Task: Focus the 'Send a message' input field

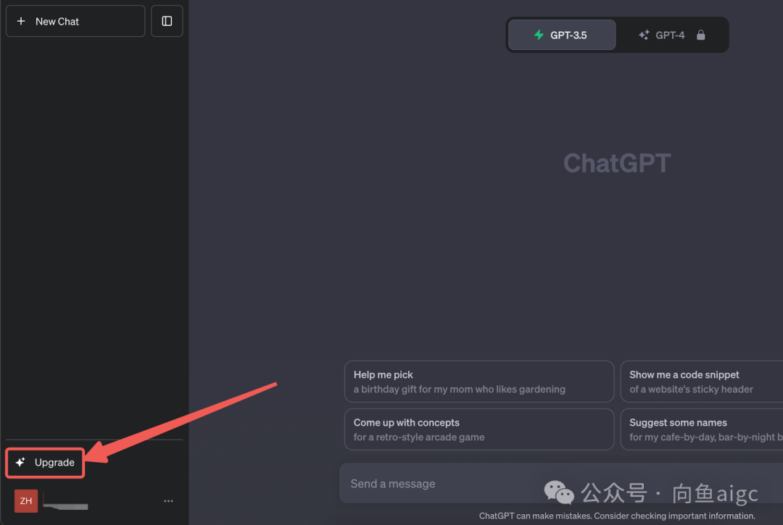Action: coord(435,484)
